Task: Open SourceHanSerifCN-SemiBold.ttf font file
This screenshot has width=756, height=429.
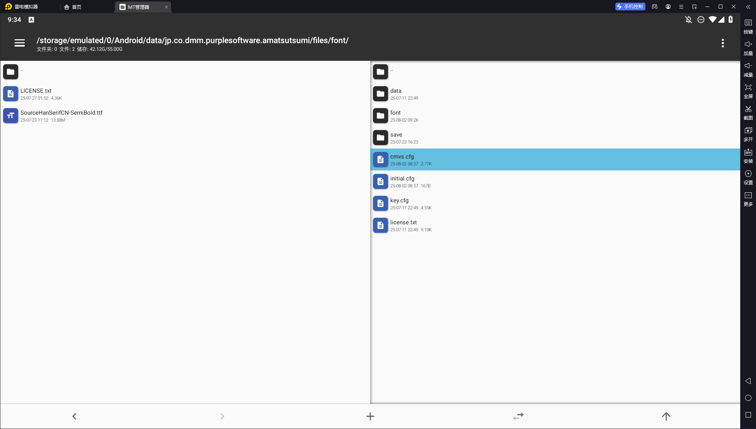Action: pyautogui.click(x=61, y=115)
